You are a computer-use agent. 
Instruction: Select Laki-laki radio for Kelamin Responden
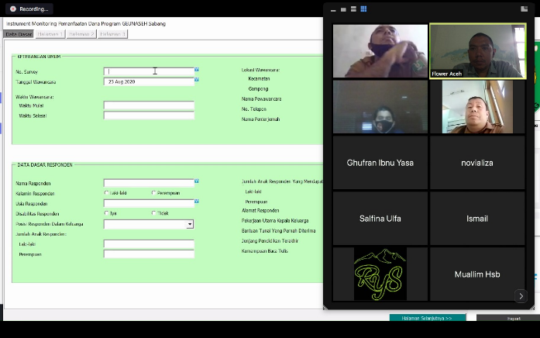[x=107, y=193]
